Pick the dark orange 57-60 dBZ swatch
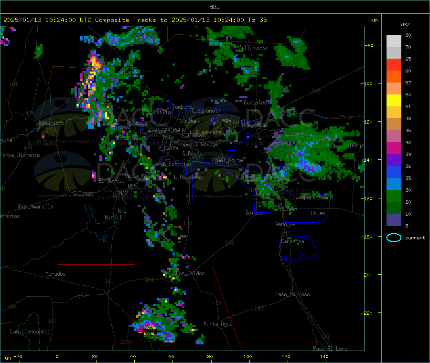Image resolution: width=430 pixels, height=363 pixels. (x=394, y=77)
